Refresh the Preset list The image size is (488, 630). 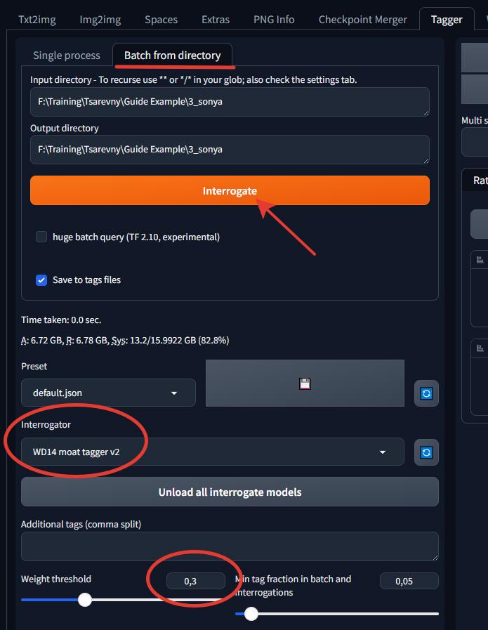click(426, 393)
